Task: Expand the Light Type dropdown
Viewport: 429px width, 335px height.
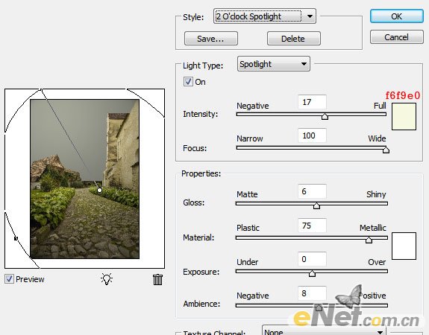Action: (x=273, y=64)
